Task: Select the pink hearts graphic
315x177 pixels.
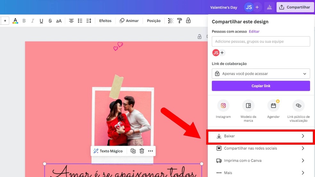Action: 118,46
